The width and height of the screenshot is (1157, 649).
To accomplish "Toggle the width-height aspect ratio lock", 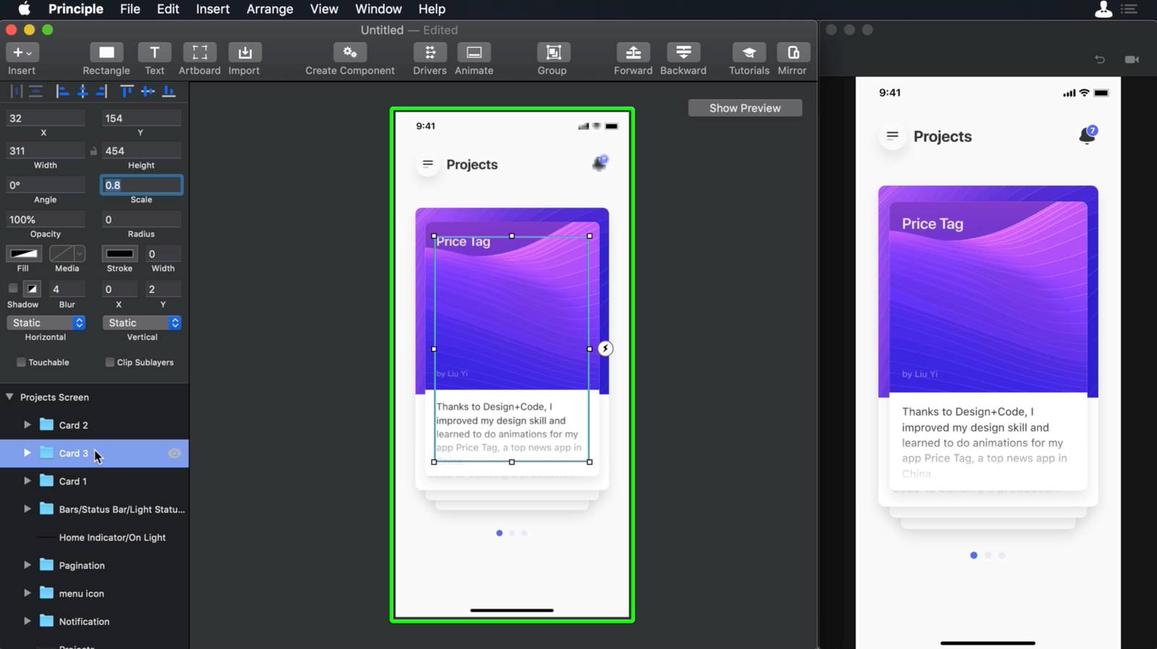I will [93, 151].
